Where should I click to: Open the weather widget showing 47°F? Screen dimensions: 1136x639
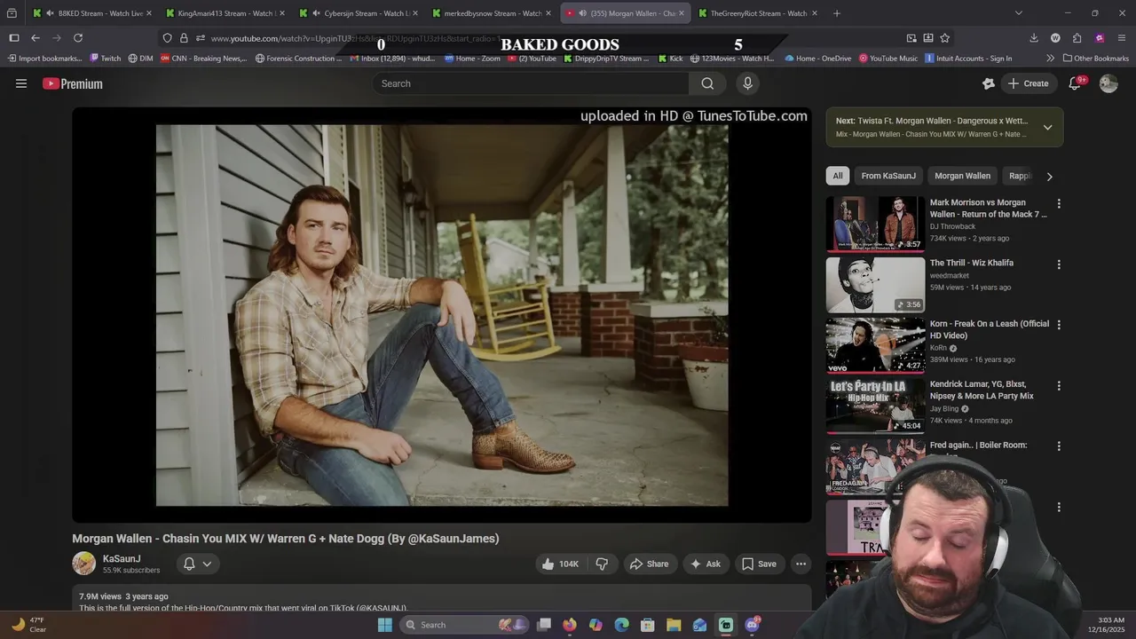click(28, 625)
